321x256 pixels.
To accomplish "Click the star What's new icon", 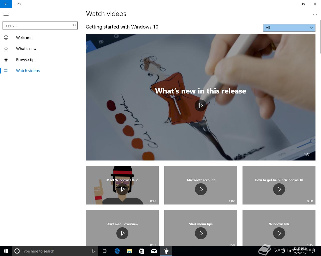I will point(6,48).
